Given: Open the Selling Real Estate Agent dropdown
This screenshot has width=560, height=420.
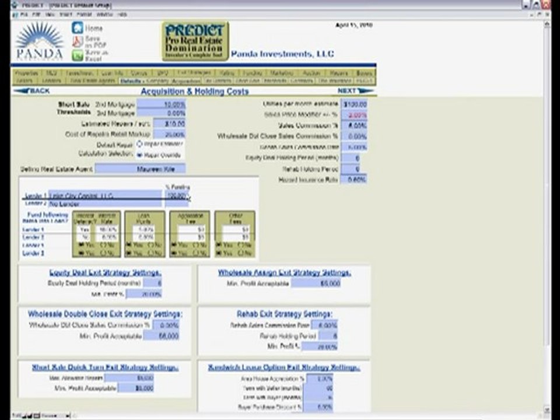Looking at the screenshot, I should [141, 169].
